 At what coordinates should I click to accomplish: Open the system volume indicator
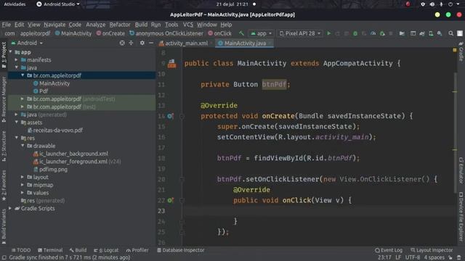pyautogui.click(x=432, y=4)
